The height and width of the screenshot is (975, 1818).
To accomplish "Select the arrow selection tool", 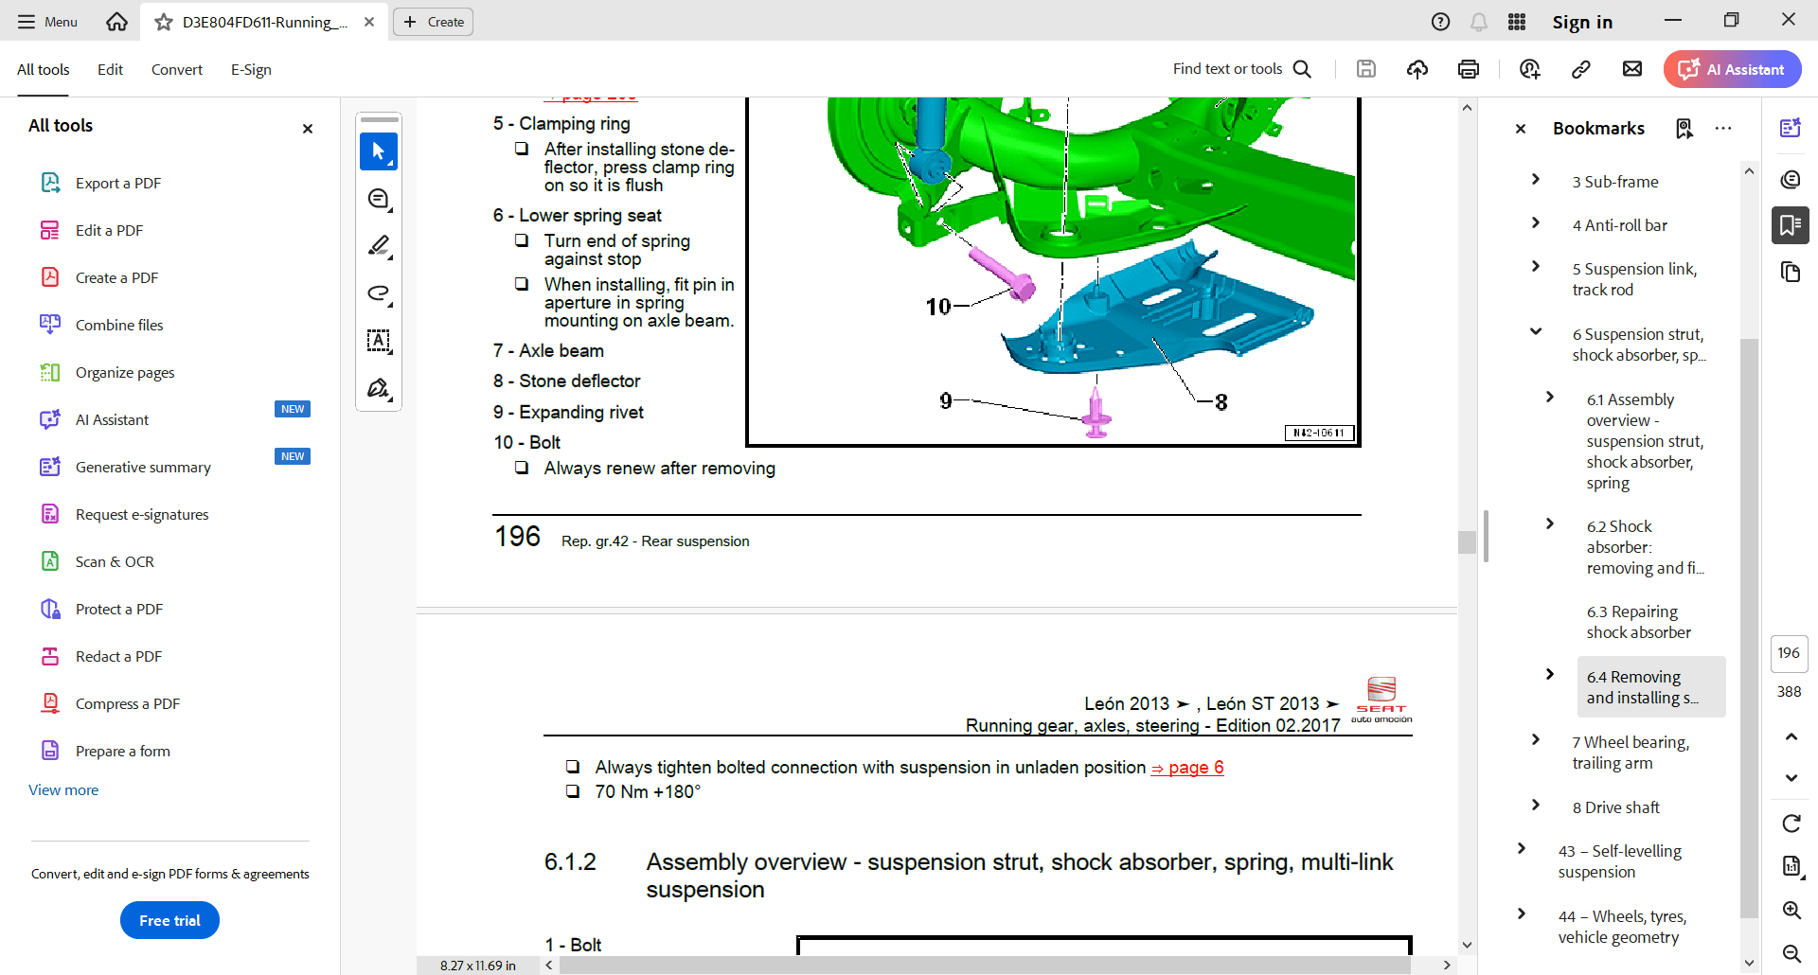I will pos(379,151).
